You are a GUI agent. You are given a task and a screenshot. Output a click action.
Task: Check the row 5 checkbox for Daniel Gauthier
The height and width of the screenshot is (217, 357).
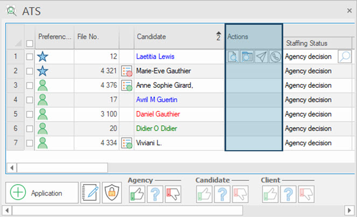30,114
